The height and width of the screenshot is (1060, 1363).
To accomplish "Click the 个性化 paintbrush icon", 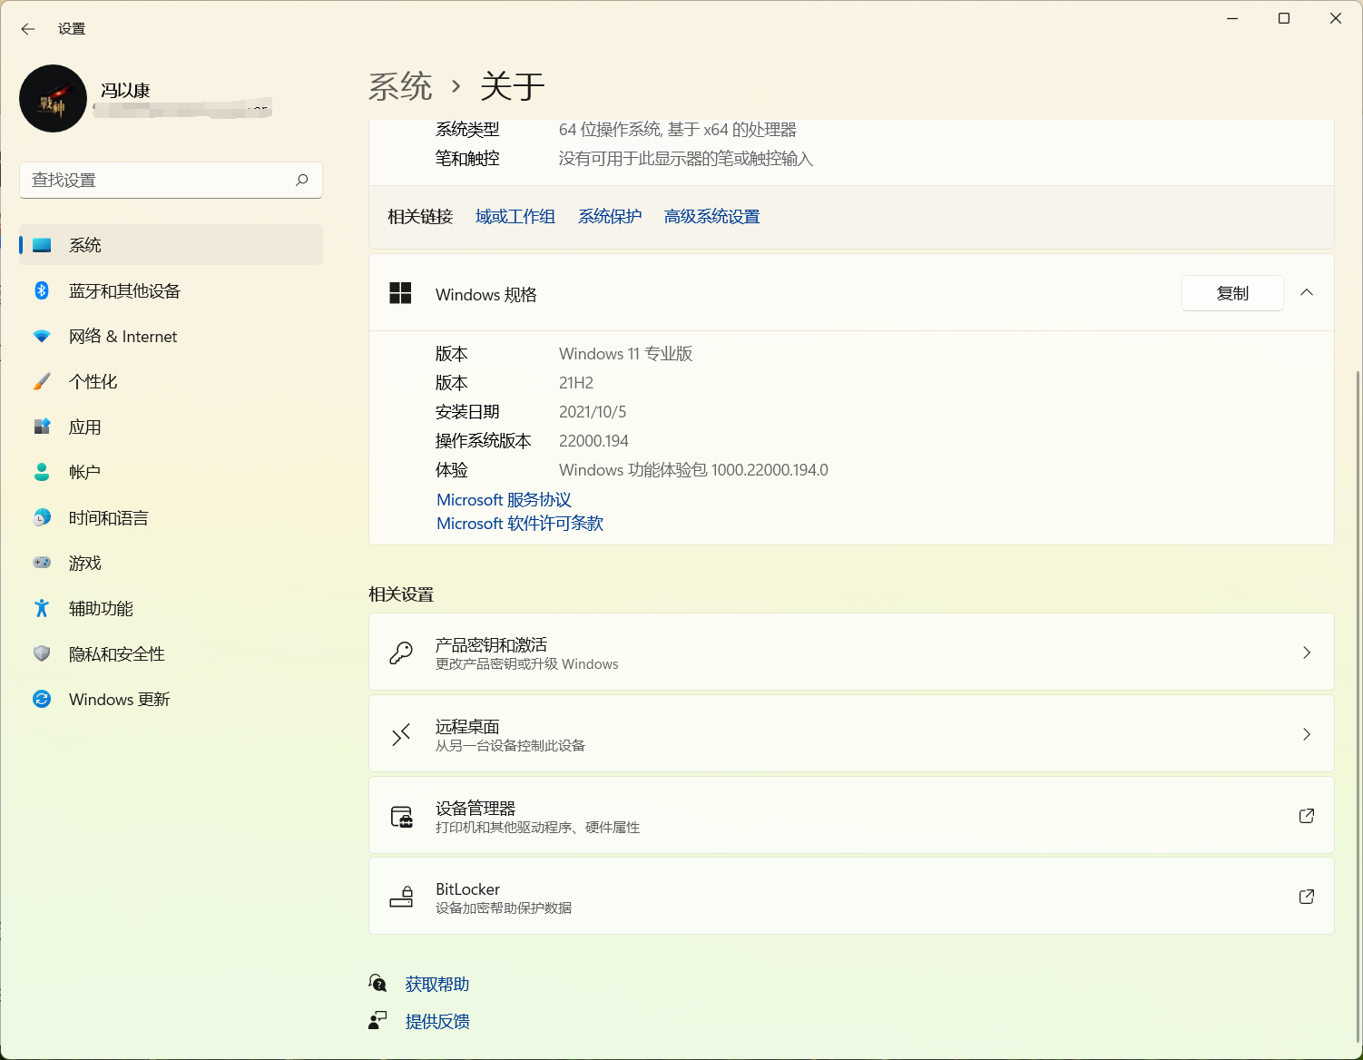I will pos(42,381).
